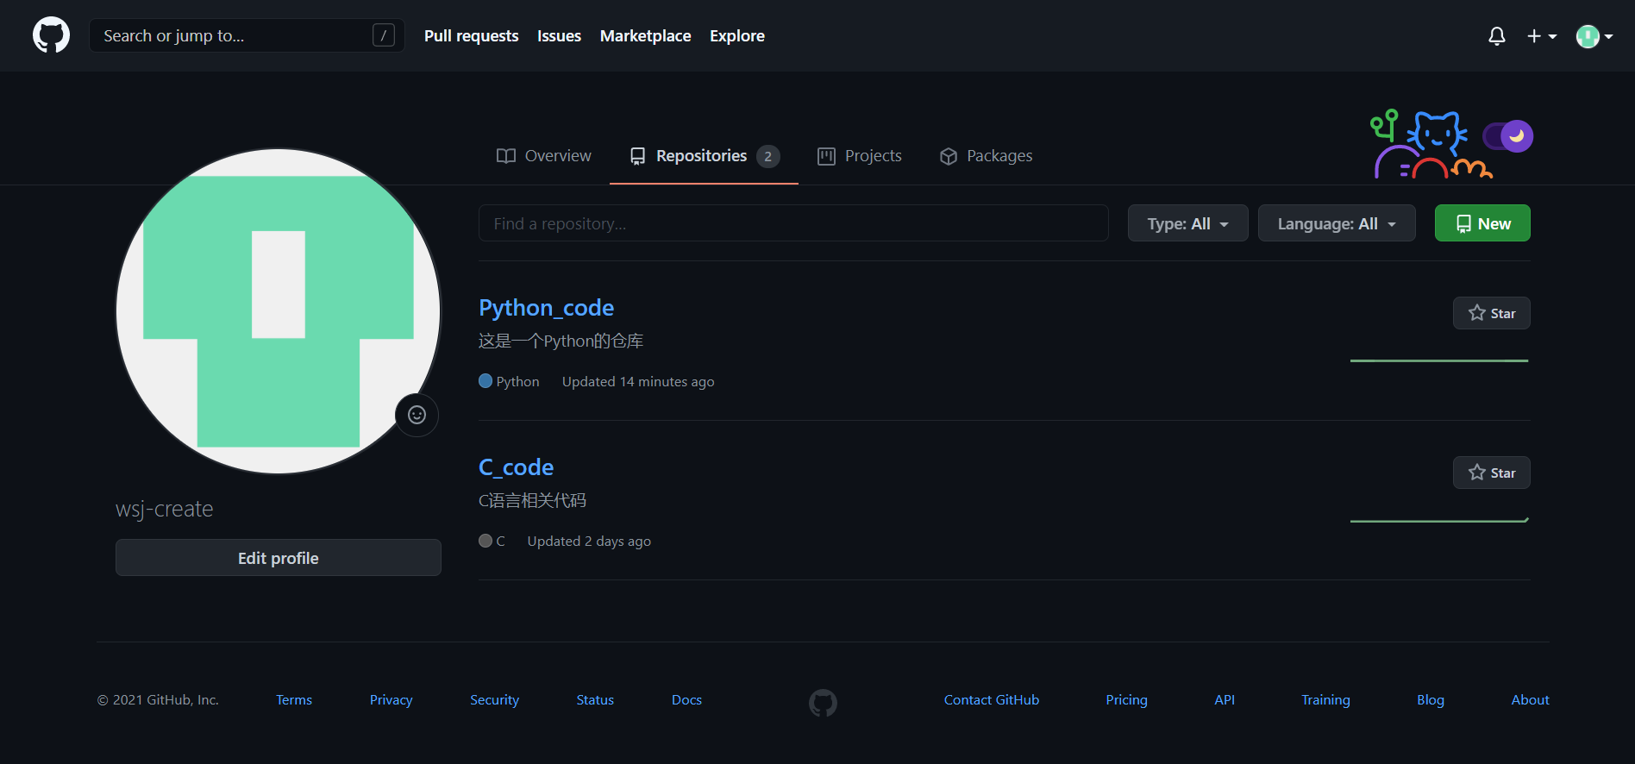The width and height of the screenshot is (1635, 764).
Task: Click the slash shortcut key icon
Action: coord(384,35)
